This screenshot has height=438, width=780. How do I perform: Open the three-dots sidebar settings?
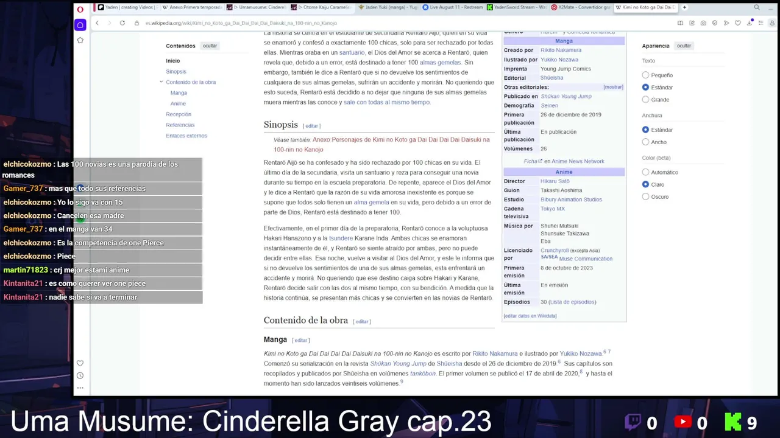coord(80,388)
